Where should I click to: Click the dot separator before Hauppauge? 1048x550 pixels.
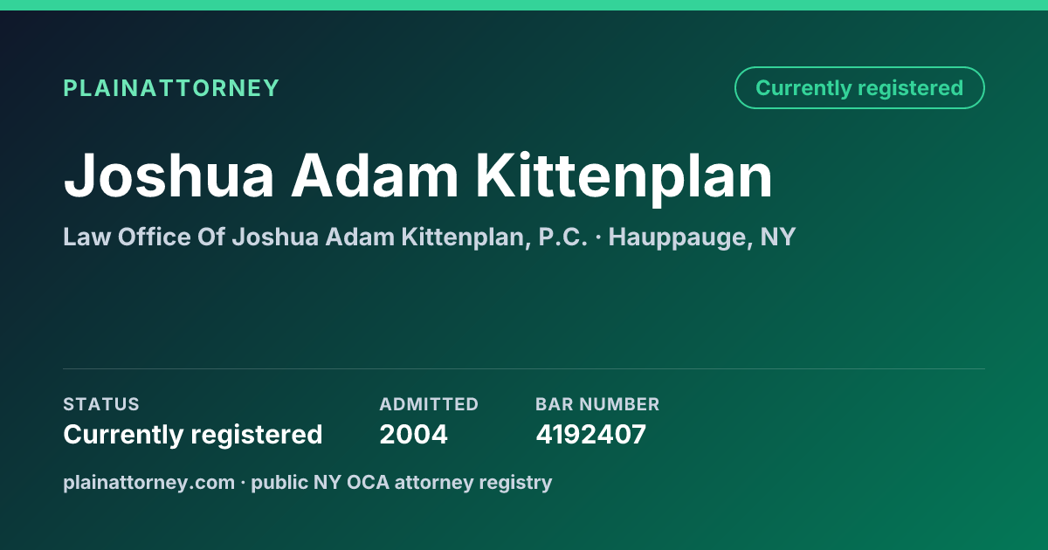598,237
